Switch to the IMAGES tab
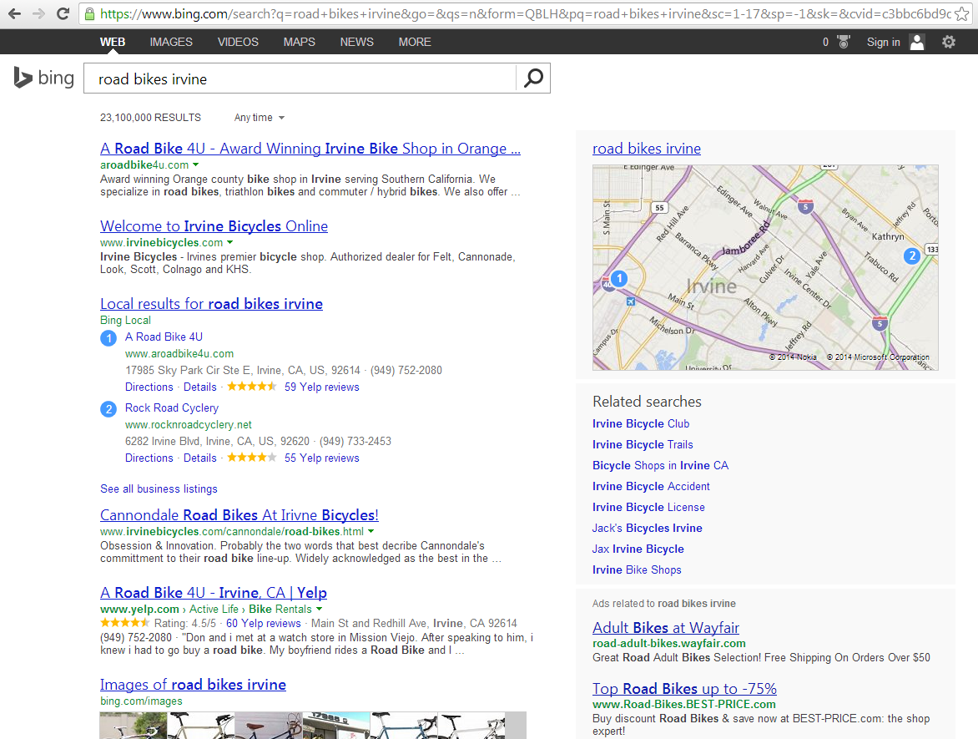Screen dimensions: 978x739 pyautogui.click(x=171, y=42)
